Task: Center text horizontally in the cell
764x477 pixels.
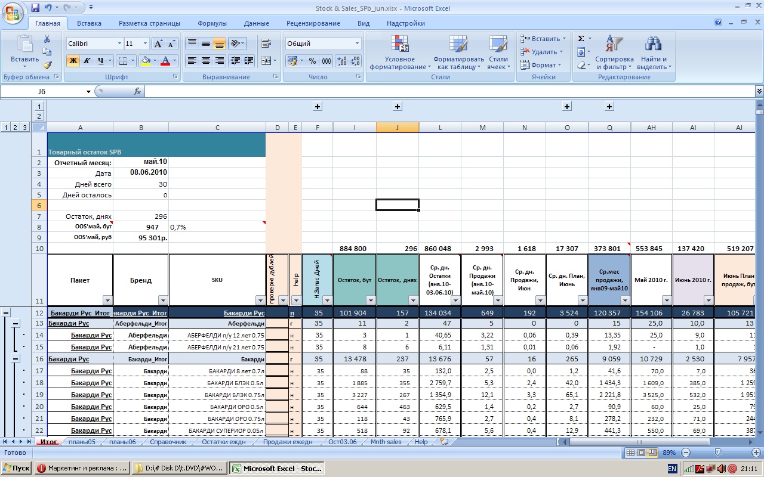Action: 205,61
